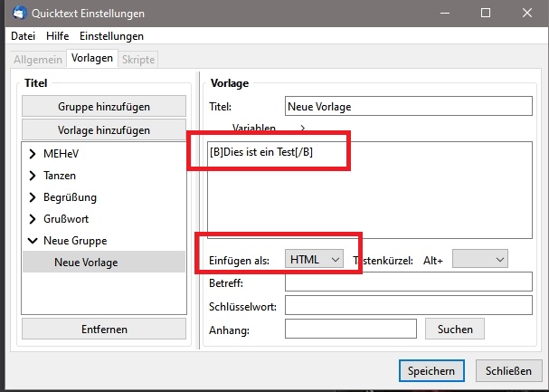Viewport: 549px width, 392px height.
Task: Select the Neue Vorlage template item
Action: (x=104, y=262)
